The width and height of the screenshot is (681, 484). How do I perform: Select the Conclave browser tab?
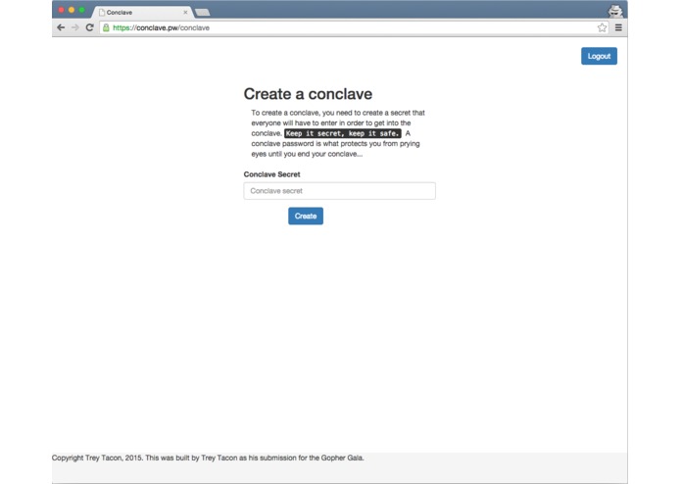[x=143, y=12]
